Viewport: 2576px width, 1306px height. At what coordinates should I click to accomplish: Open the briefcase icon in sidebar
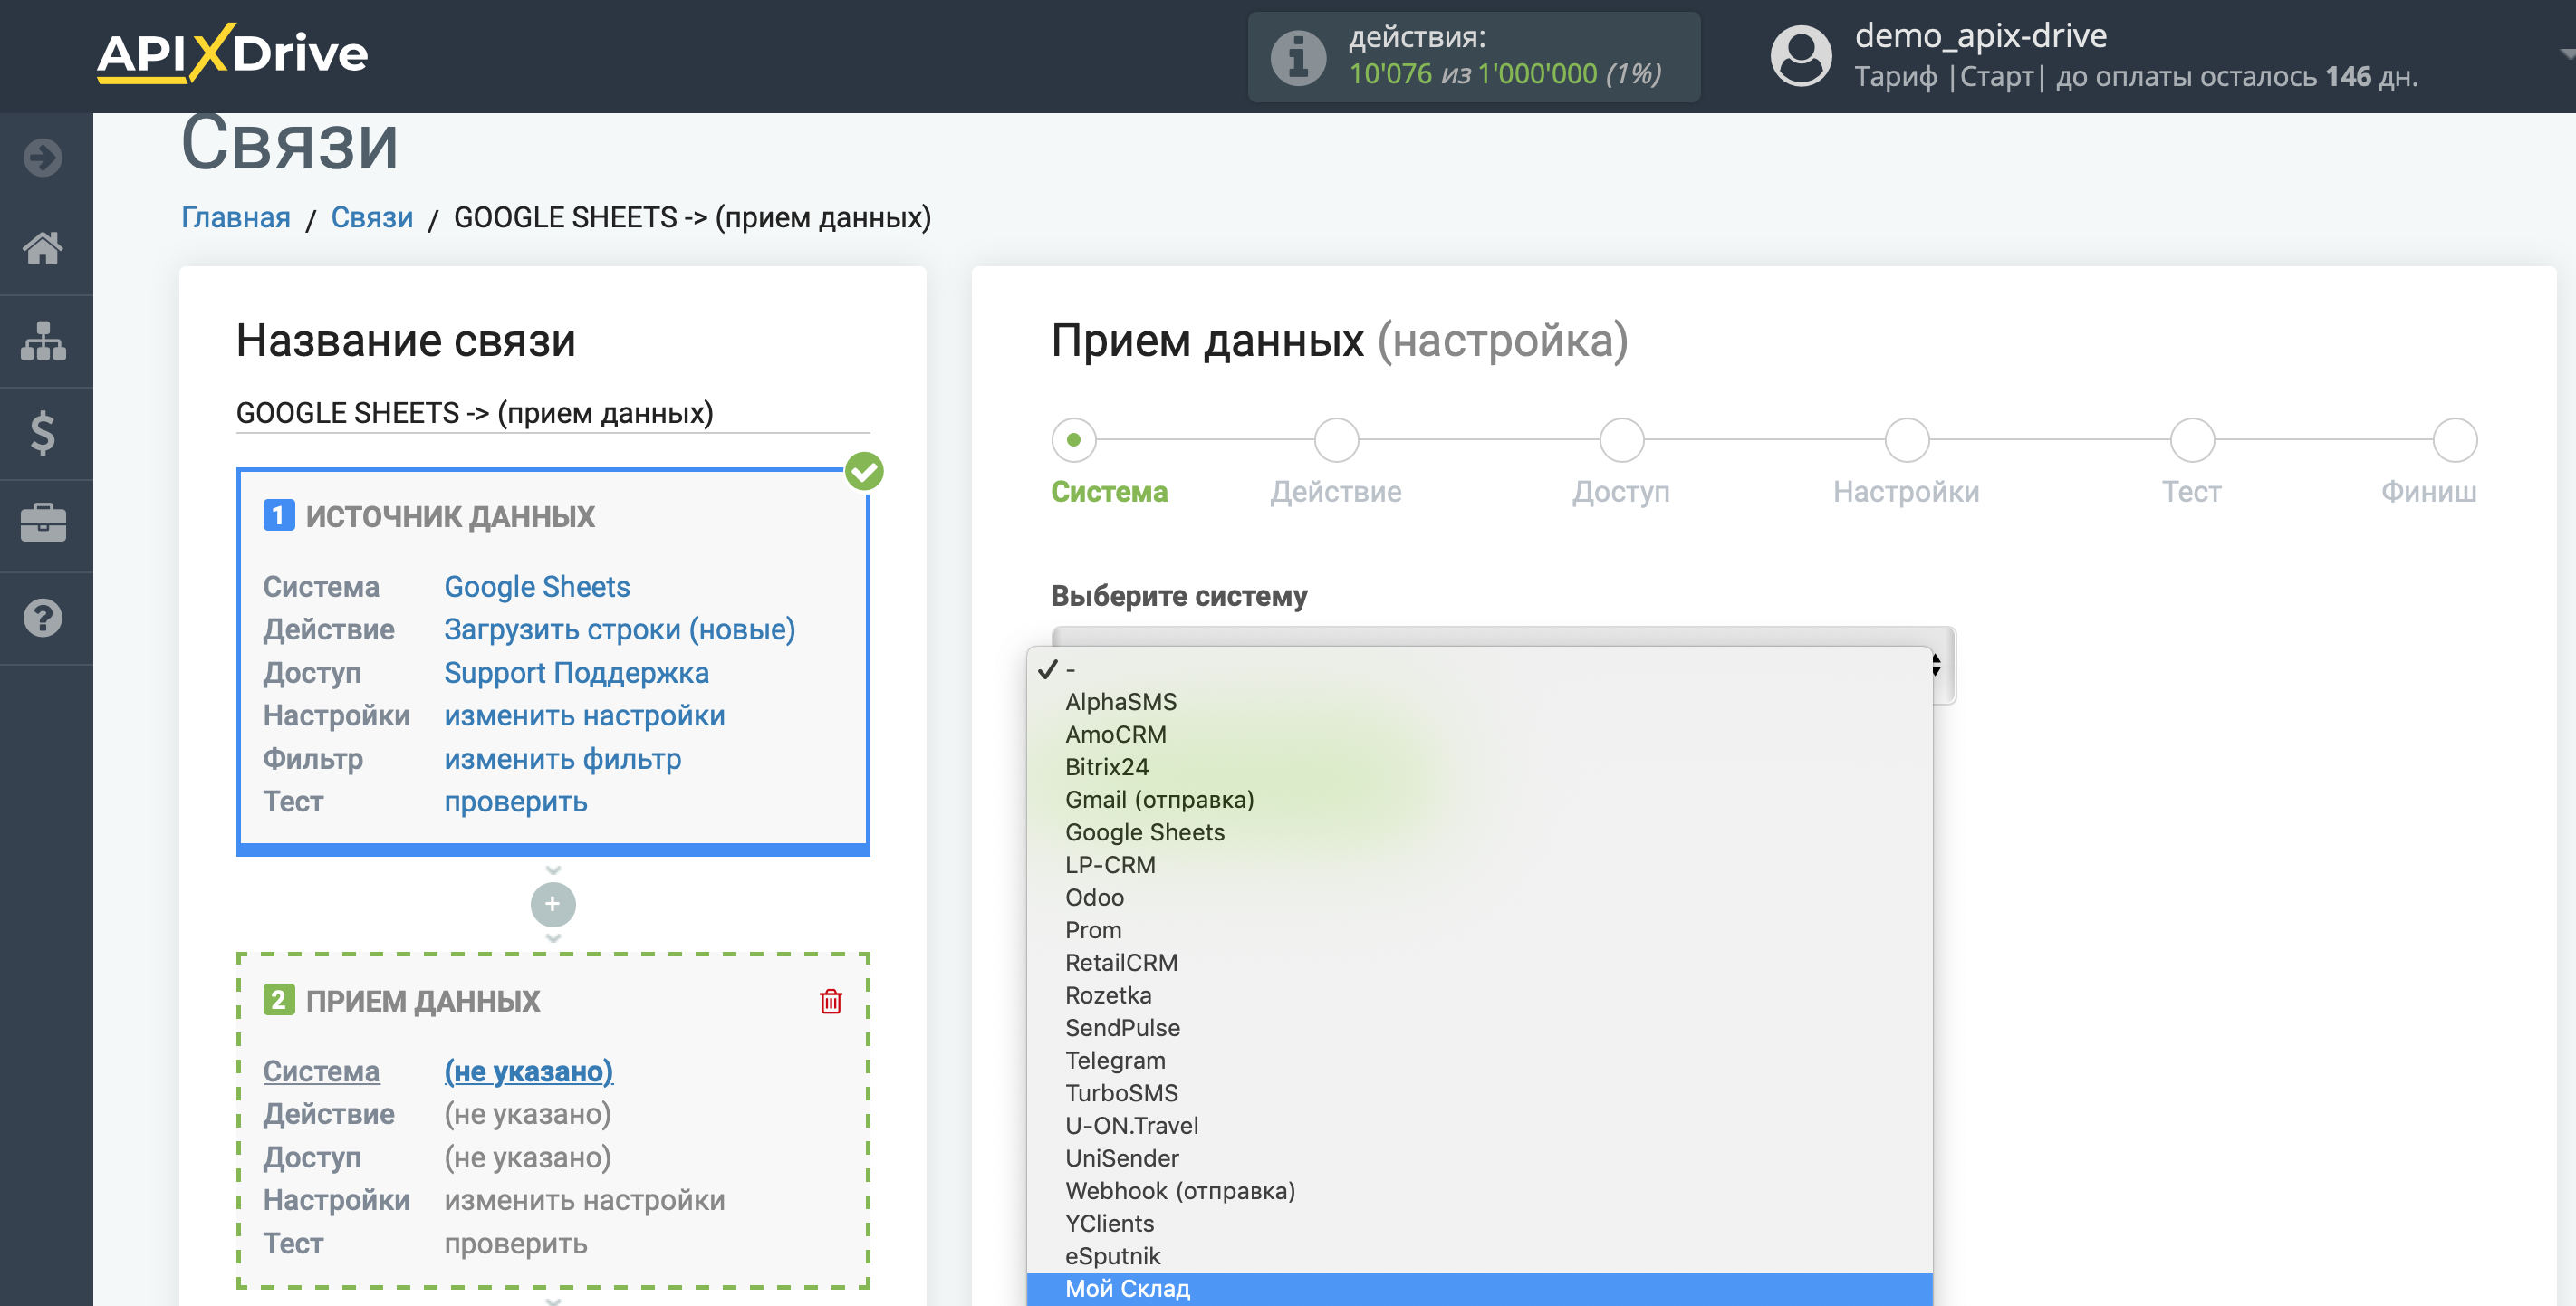point(43,523)
